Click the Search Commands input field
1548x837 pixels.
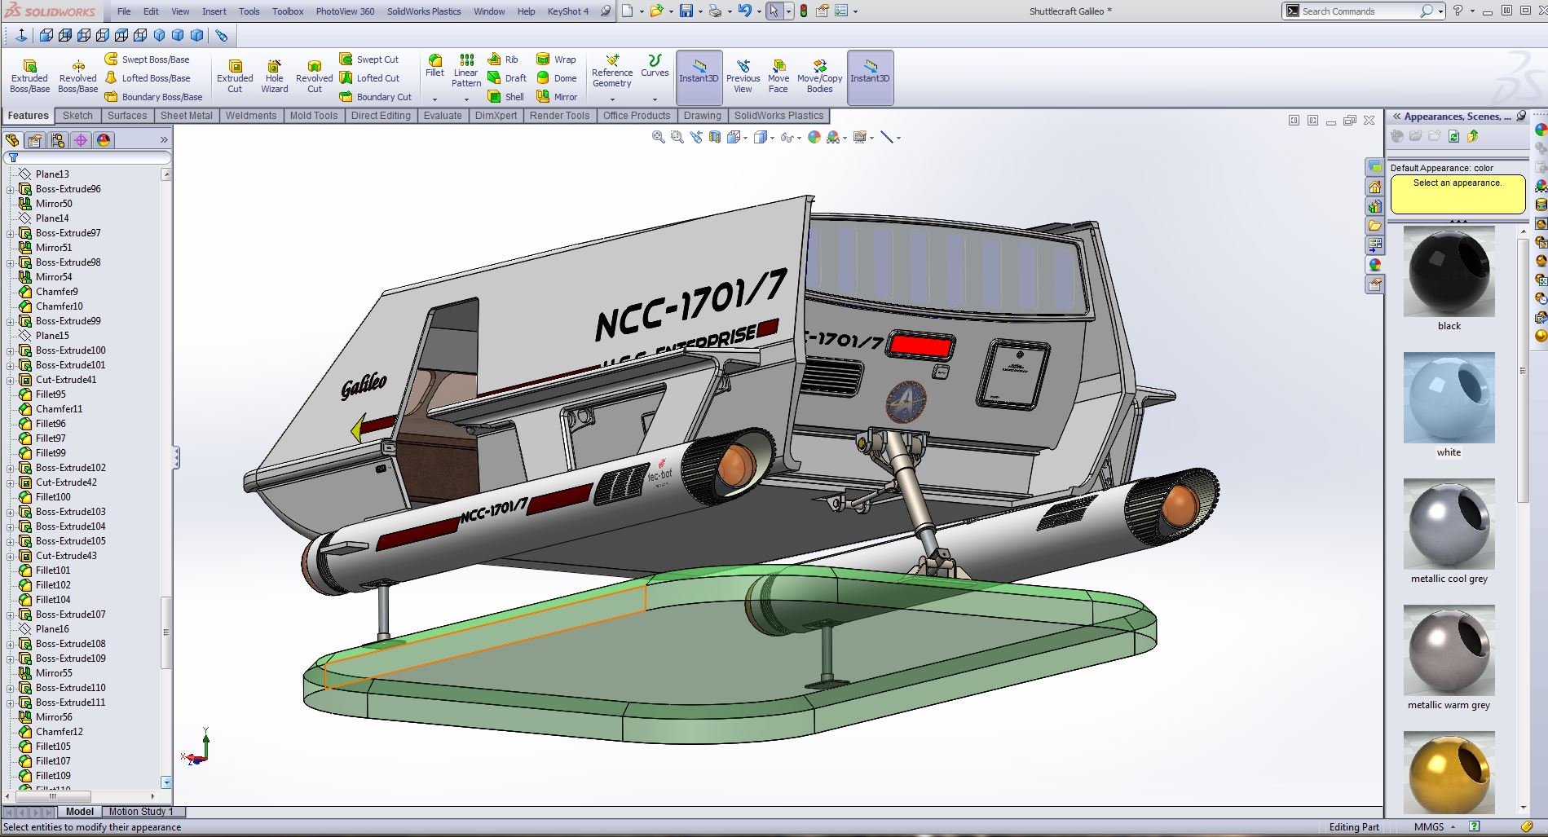click(x=1359, y=11)
